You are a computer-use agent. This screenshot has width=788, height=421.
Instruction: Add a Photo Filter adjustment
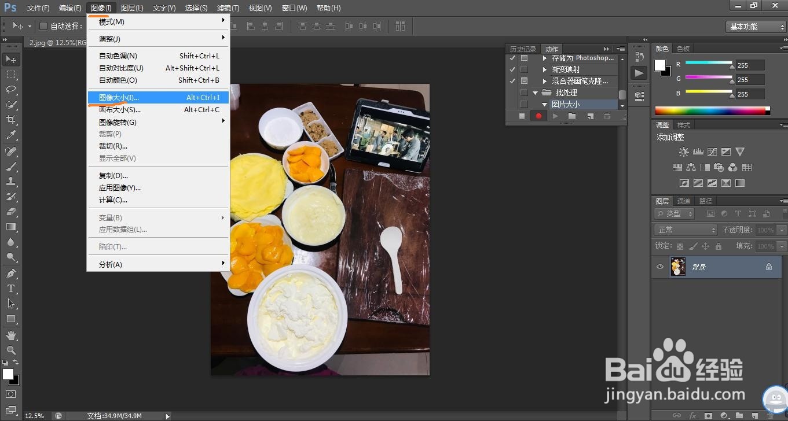(x=719, y=168)
